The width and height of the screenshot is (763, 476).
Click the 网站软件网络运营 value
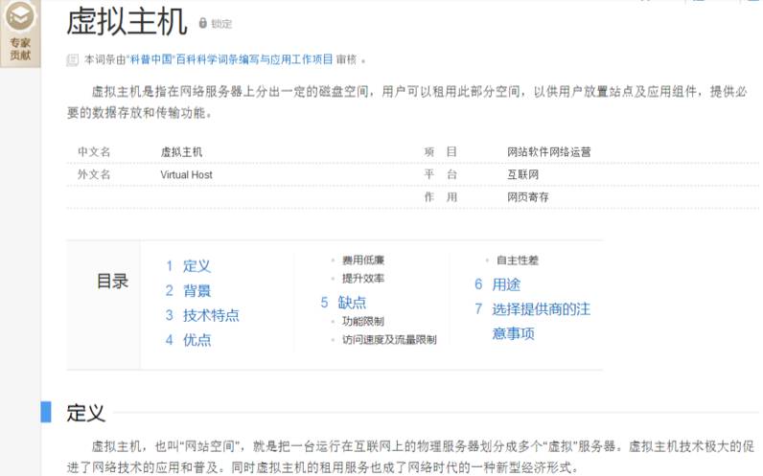coord(549,151)
